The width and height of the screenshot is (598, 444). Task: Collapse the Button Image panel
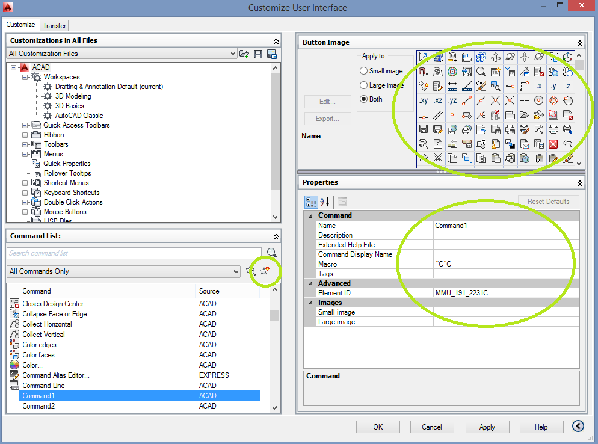pyautogui.click(x=580, y=43)
